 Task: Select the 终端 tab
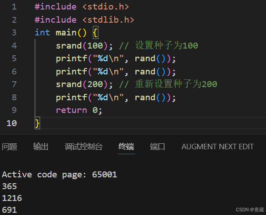click(126, 147)
